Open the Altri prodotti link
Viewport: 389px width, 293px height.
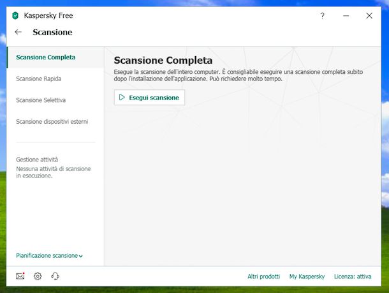pos(263,276)
